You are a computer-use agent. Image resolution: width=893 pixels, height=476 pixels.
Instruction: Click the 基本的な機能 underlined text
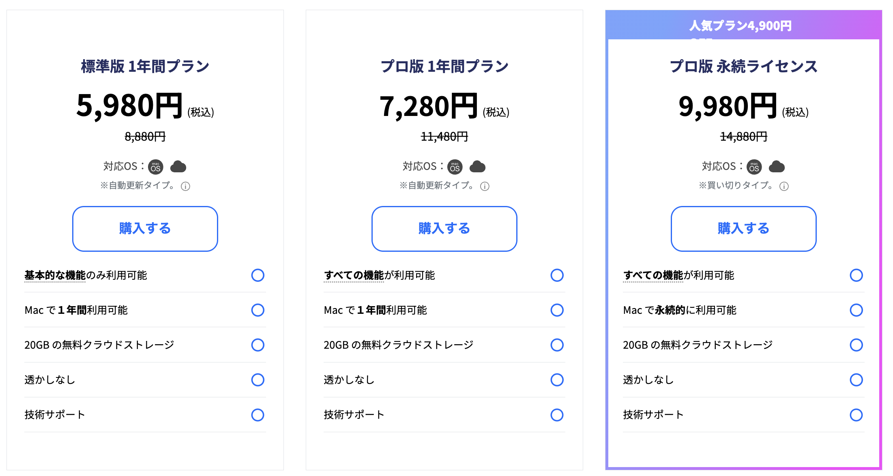[x=55, y=275]
